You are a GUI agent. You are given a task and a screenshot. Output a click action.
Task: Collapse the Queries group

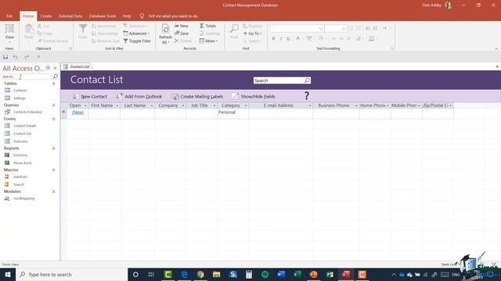(x=54, y=105)
